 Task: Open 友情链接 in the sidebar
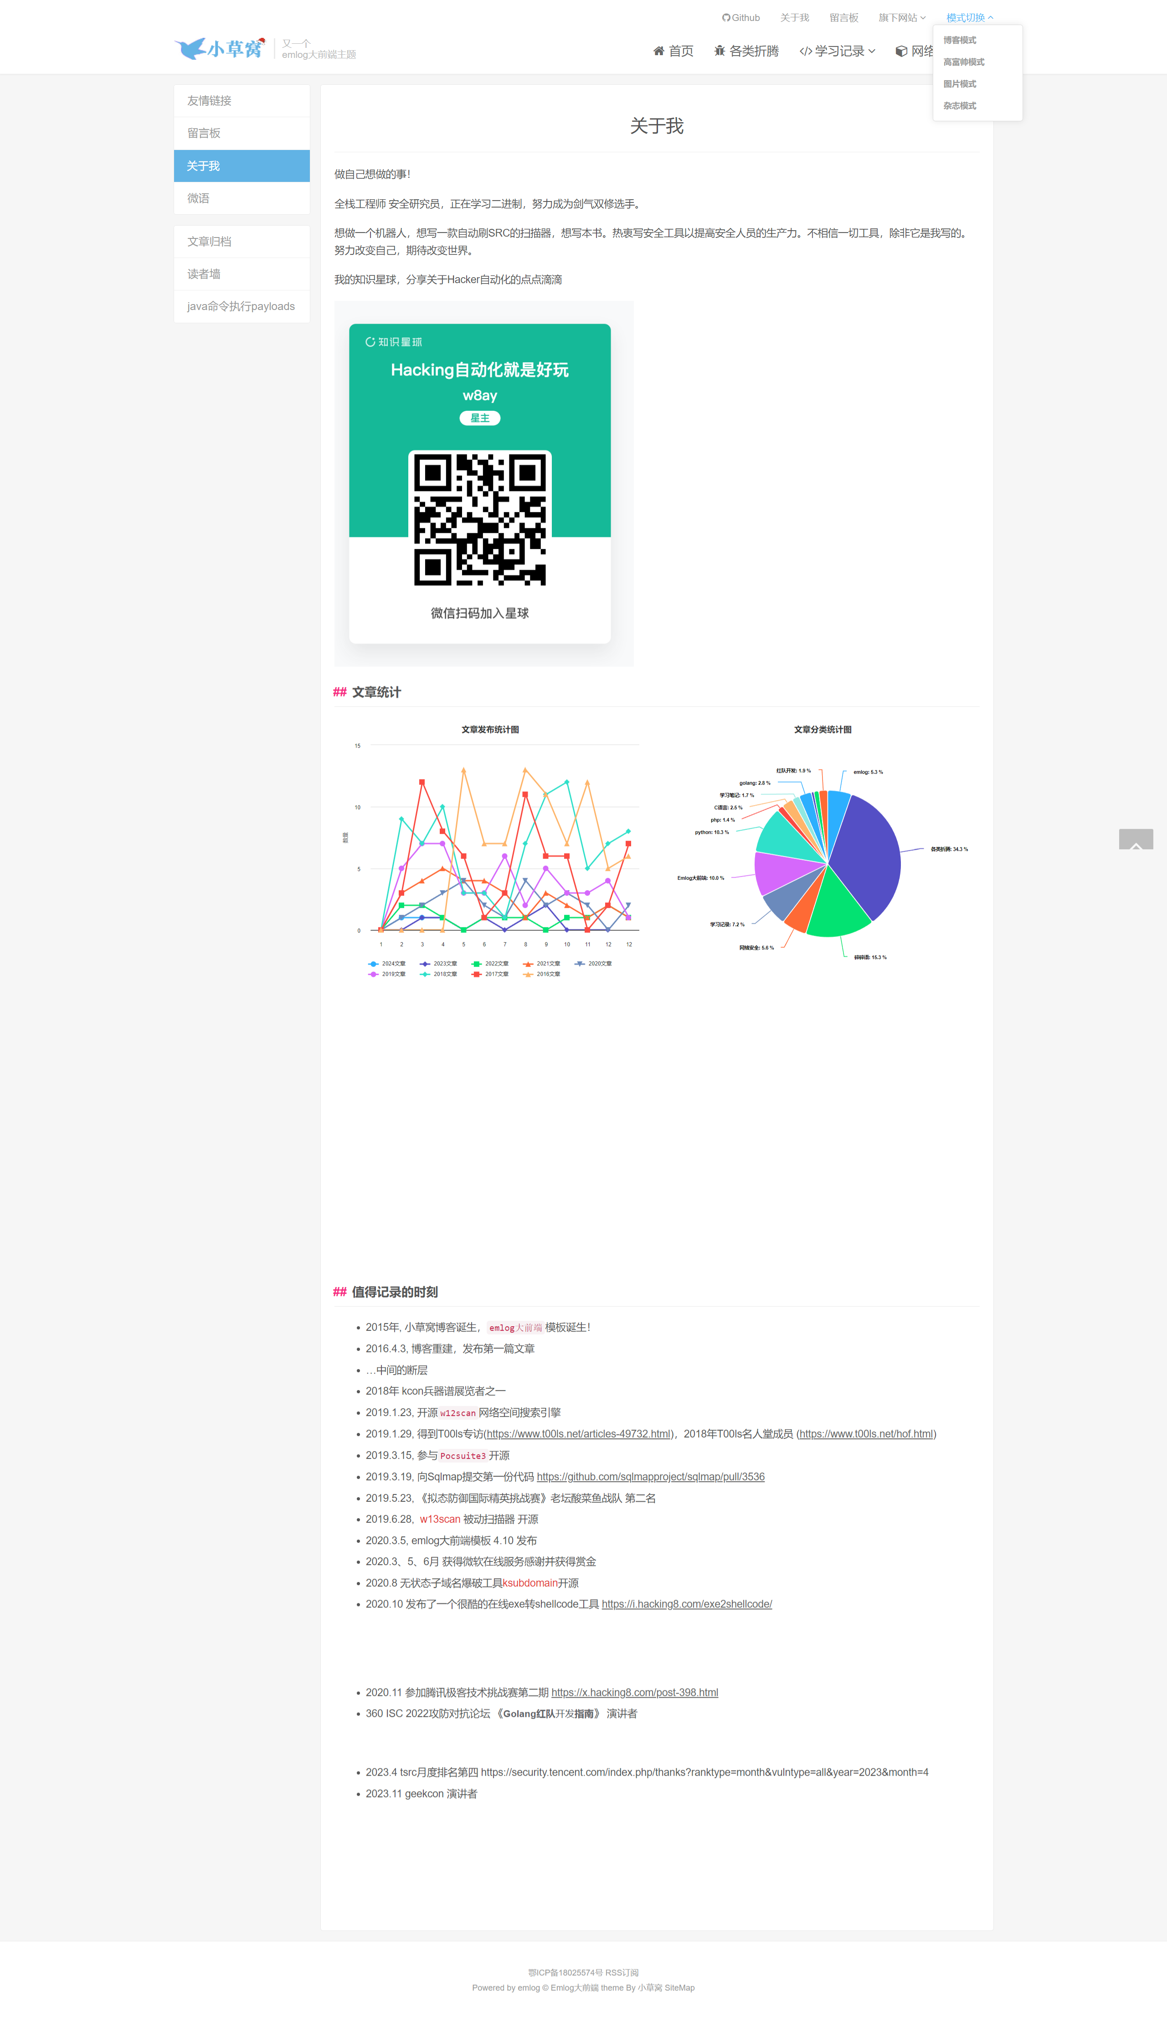coord(242,101)
